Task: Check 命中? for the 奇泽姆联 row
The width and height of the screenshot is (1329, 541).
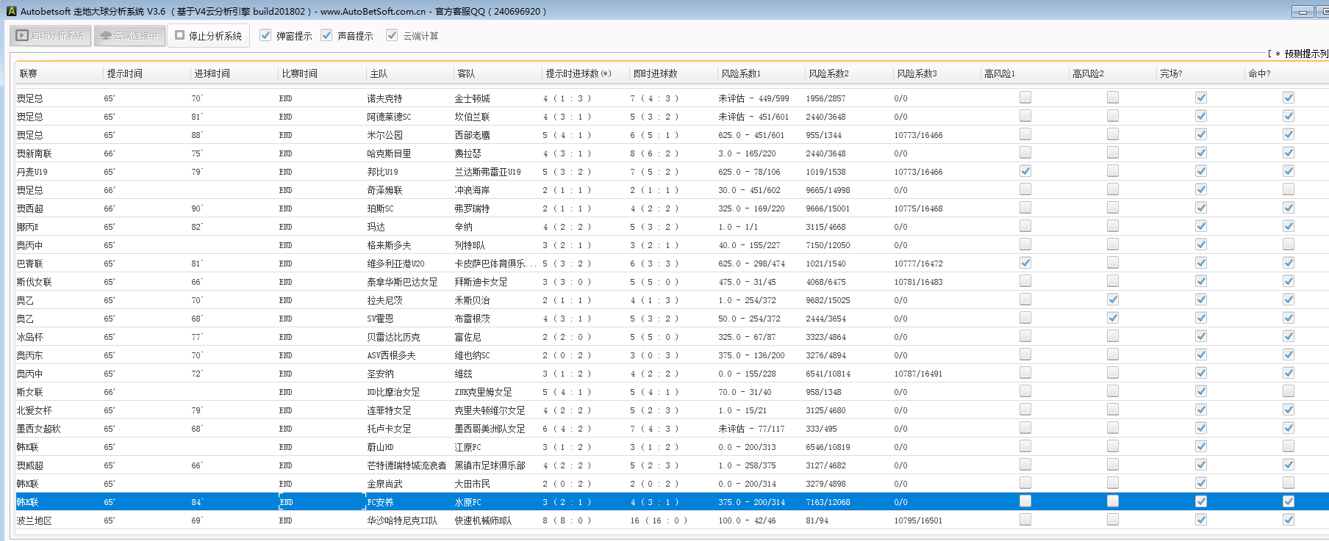Action: coord(1289,189)
